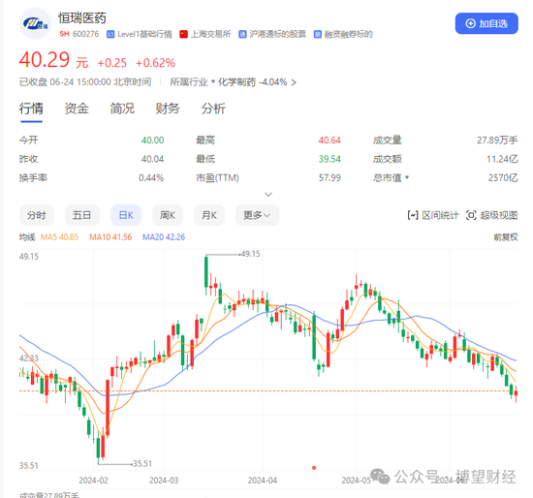Click the 沪港通标的股票 badge icon
The width and height of the screenshot is (533, 498).
pyautogui.click(x=242, y=34)
